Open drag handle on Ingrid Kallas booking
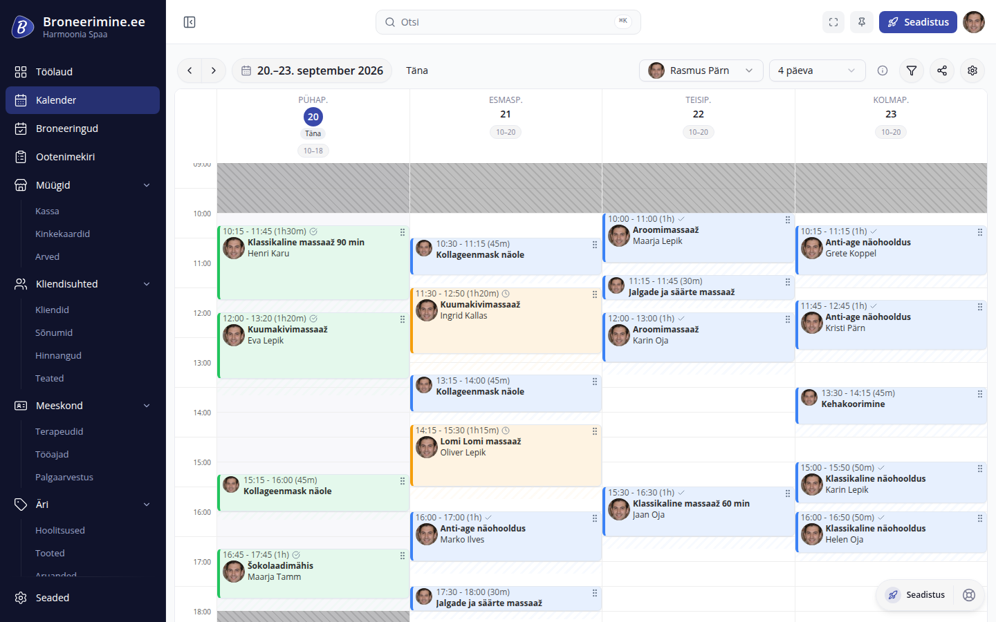Screen dimensions: 996x622 [x=595, y=295]
